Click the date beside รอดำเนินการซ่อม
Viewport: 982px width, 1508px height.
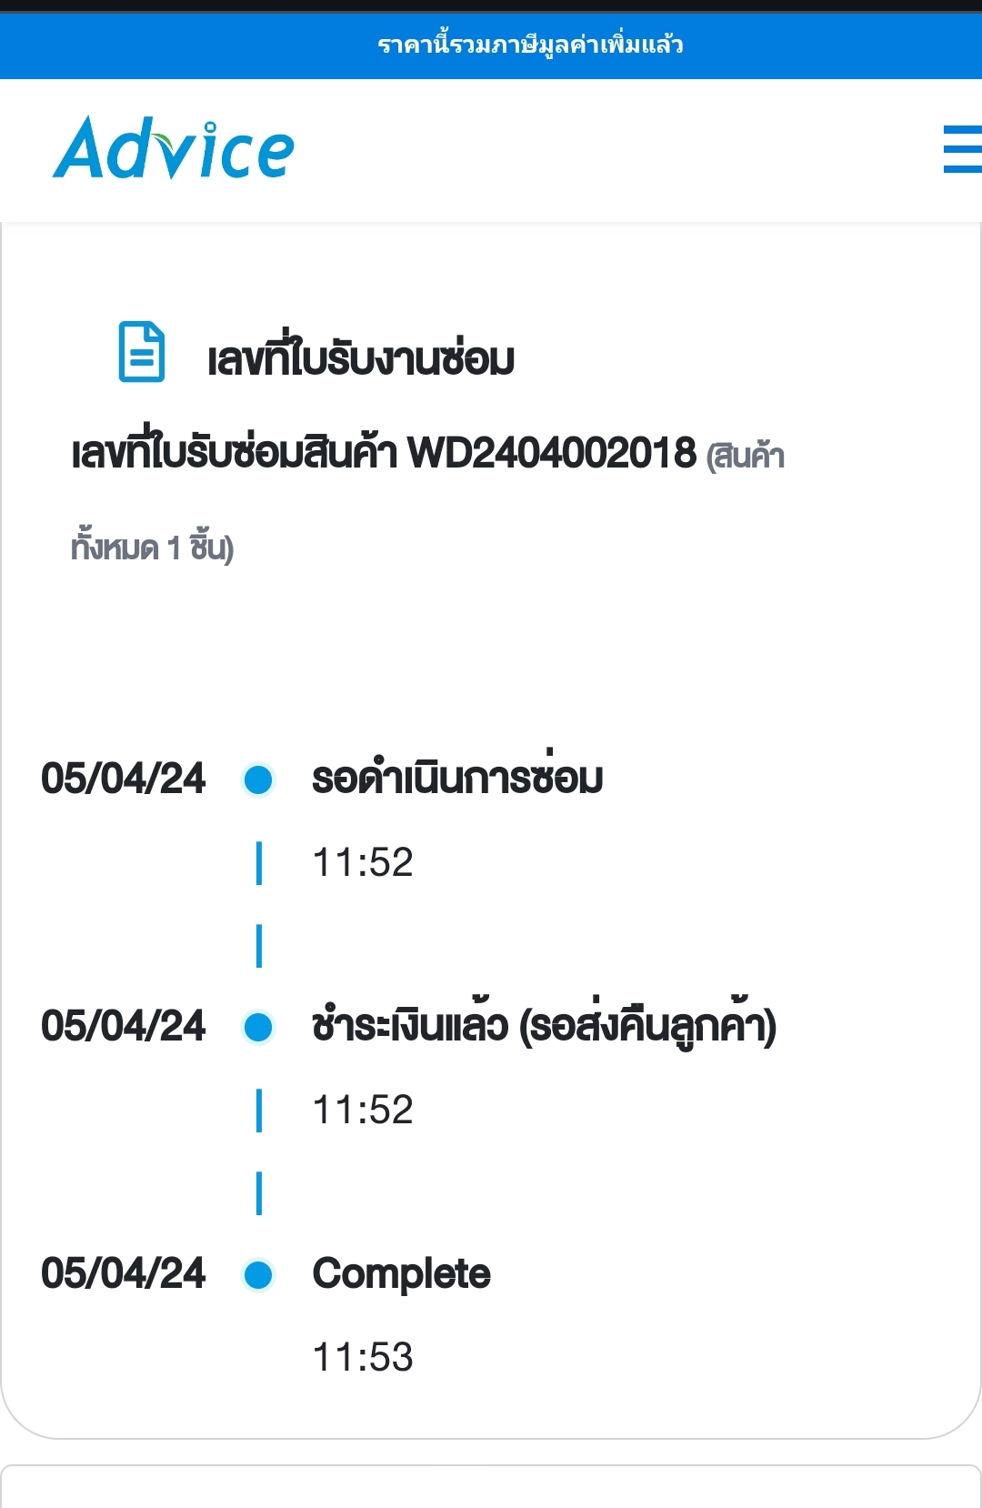(124, 779)
